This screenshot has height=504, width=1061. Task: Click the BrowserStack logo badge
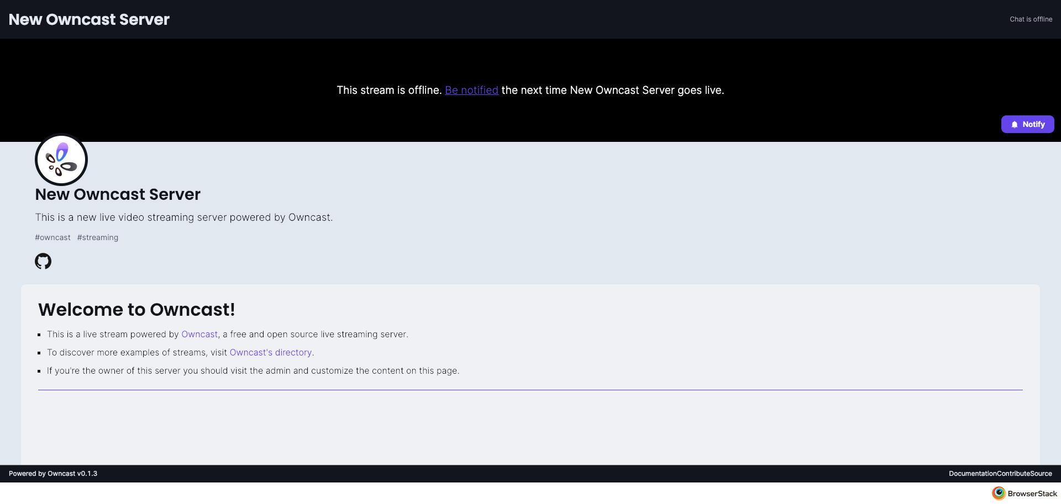pos(1024,494)
